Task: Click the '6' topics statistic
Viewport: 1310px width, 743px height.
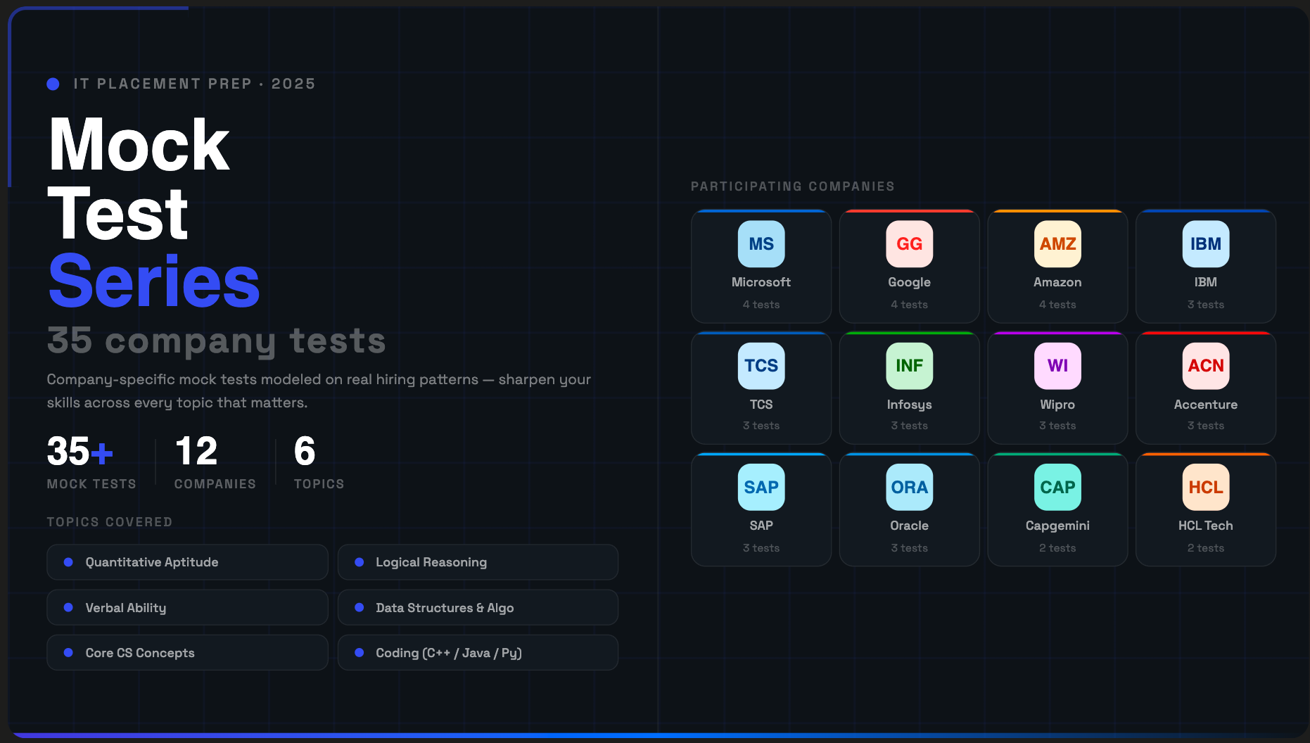Action: pos(305,451)
